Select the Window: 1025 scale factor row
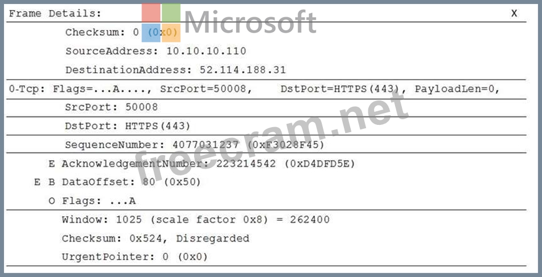 [x=195, y=220]
